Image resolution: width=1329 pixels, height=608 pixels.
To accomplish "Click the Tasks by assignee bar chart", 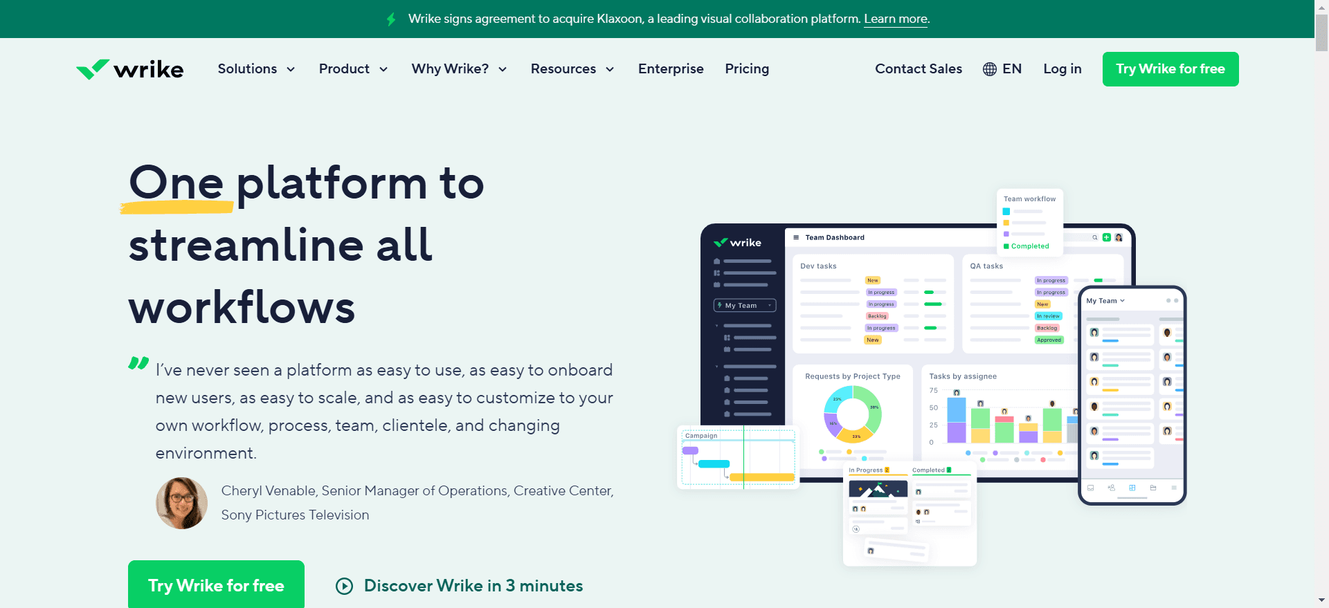I will tap(1004, 417).
